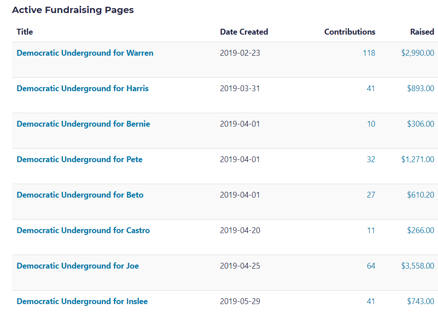This screenshot has width=438, height=318.
Task: Open Democratic Underground for Bernie page
Action: tap(83, 124)
